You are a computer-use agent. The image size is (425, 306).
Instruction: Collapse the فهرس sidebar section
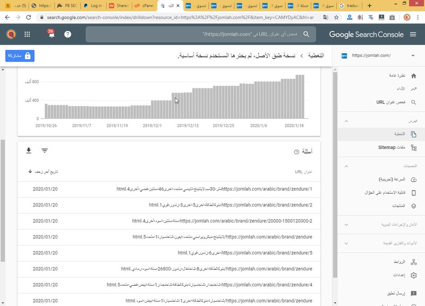[x=346, y=121]
